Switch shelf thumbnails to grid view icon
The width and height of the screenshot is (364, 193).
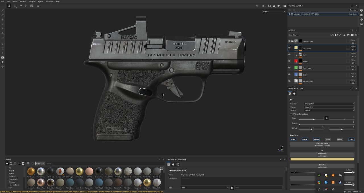[161, 169]
